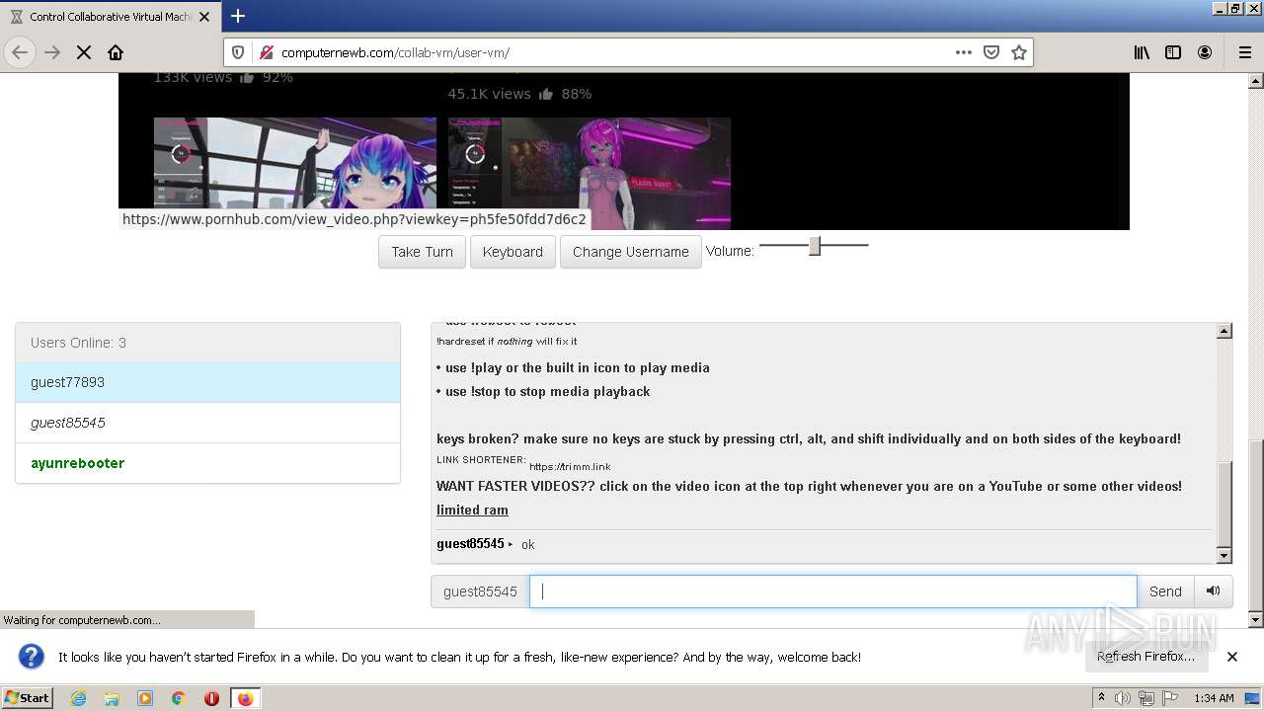
Task: Launch Google Chrome from the taskbar
Action: click(179, 698)
